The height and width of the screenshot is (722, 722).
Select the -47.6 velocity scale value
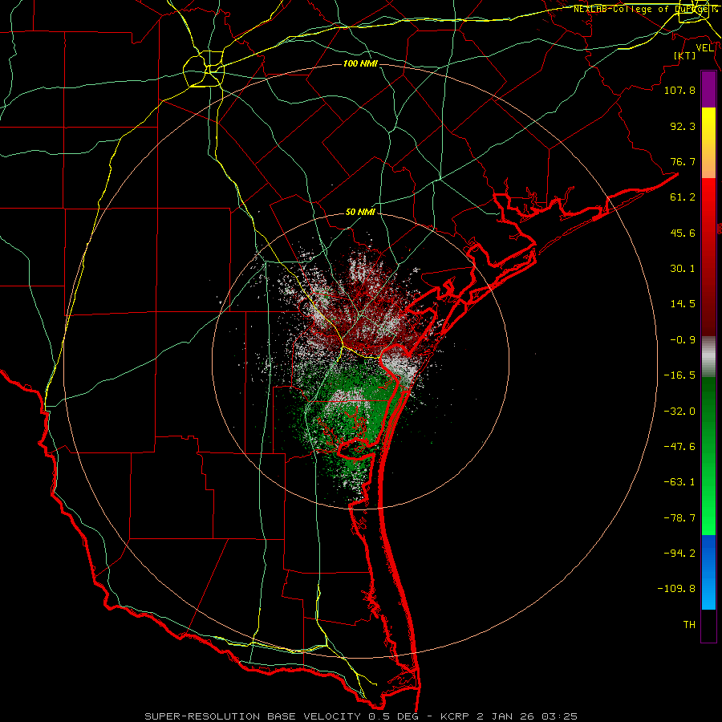tap(679, 447)
